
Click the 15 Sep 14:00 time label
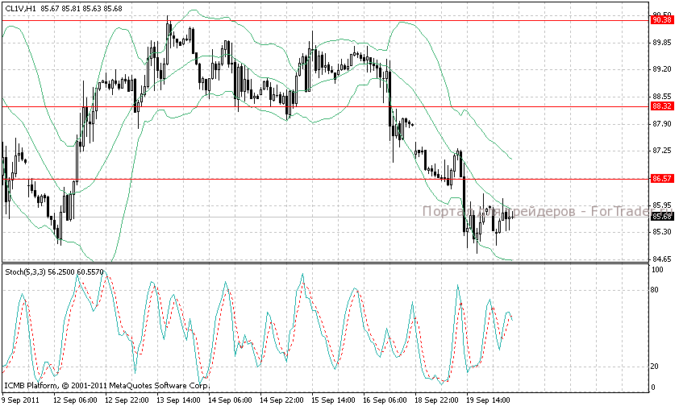[333, 400]
